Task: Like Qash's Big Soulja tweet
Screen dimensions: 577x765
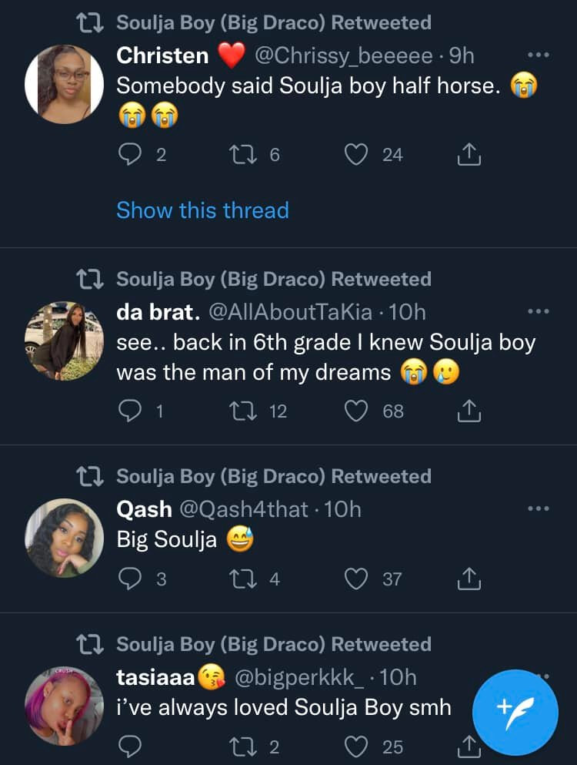Action: (x=355, y=579)
